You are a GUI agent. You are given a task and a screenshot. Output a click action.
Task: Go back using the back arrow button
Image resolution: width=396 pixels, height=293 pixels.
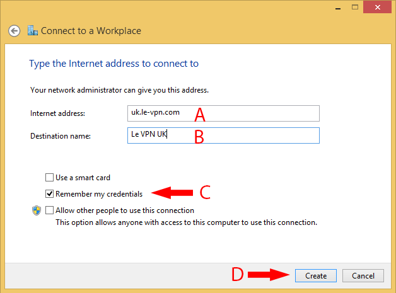[x=14, y=31]
